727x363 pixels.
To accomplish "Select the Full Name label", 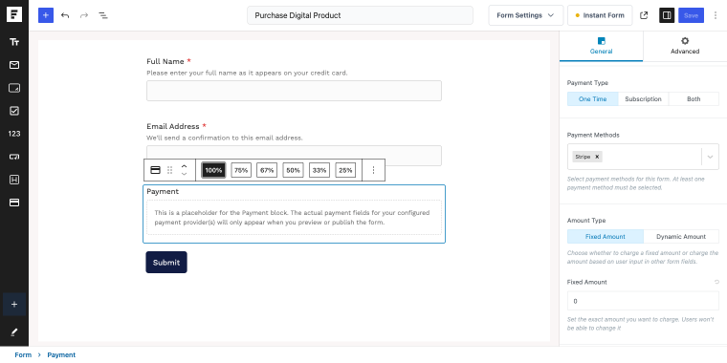I will point(165,61).
